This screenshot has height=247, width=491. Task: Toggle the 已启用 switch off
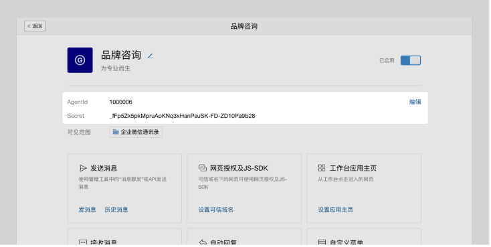[x=411, y=60]
